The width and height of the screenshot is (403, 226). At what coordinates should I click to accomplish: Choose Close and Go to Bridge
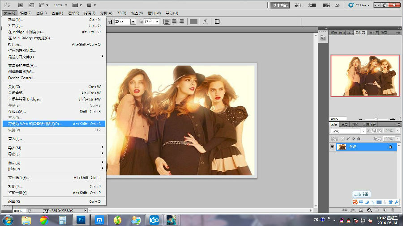(x=54, y=99)
